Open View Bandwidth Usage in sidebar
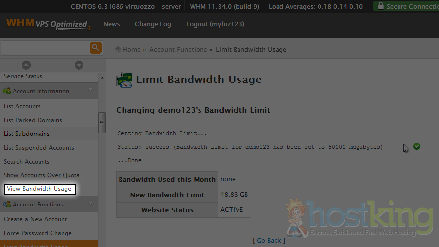Viewport: 439px width, 247px height. click(x=40, y=189)
